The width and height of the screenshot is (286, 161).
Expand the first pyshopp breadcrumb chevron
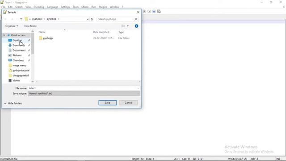coord(44,19)
